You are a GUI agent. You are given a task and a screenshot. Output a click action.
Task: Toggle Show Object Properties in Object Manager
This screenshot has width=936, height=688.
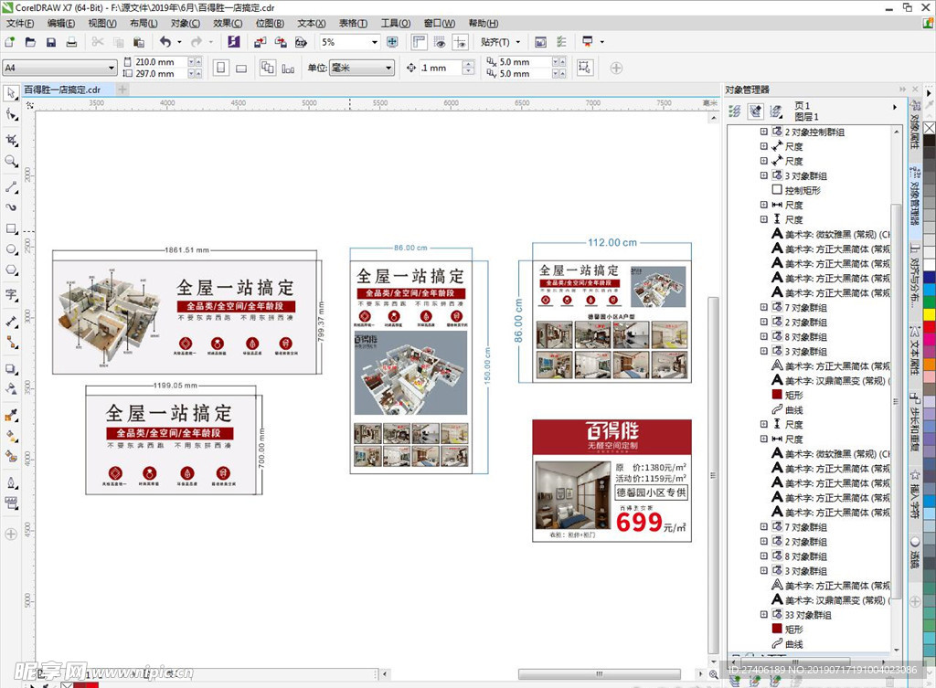click(x=735, y=111)
